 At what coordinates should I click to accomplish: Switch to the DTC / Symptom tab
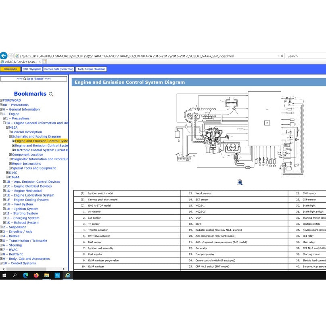(31, 69)
